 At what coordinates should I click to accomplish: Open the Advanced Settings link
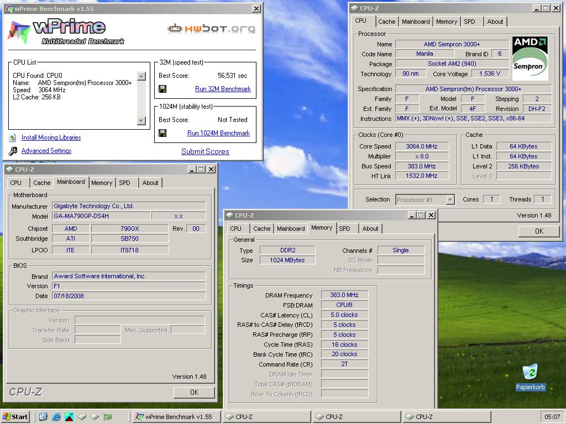coord(46,151)
